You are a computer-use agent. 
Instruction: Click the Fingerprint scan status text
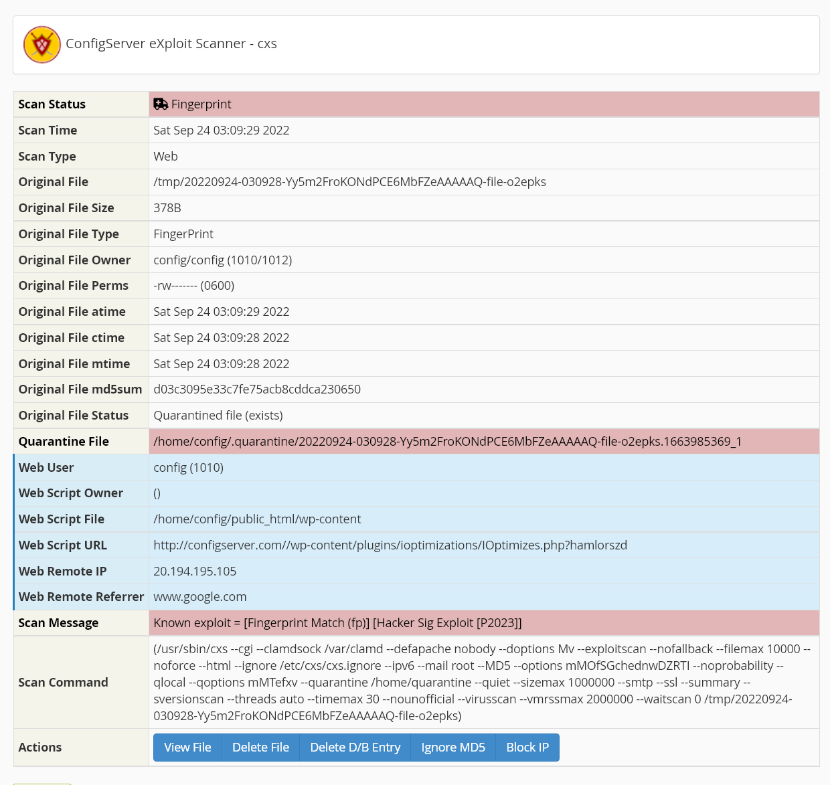201,104
